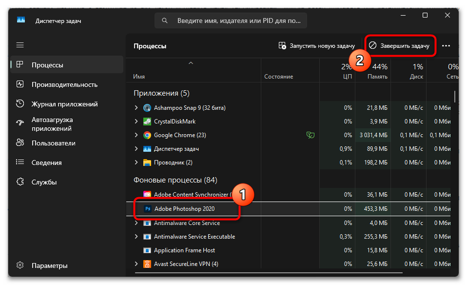Sort by Память column header

point(373,71)
